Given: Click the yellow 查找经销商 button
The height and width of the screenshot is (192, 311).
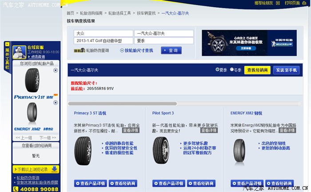Looking at the screenshot, I should [x=257, y=70].
